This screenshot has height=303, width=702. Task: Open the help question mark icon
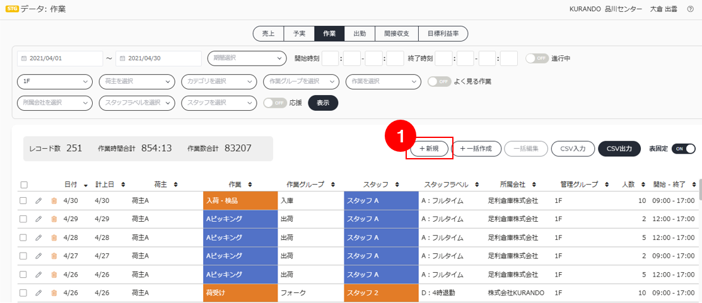pos(690,9)
